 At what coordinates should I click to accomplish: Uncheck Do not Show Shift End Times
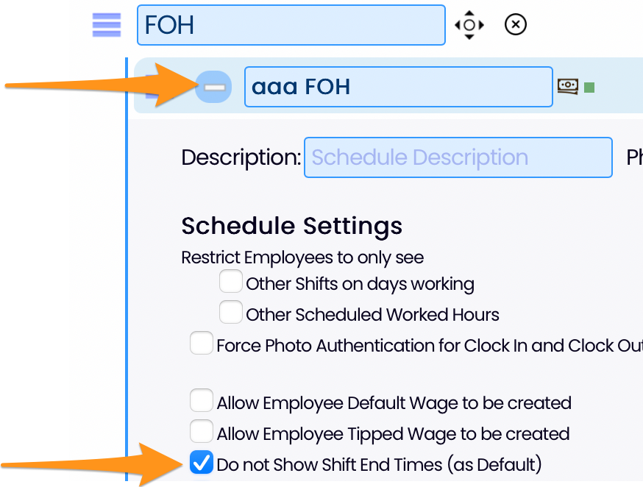coord(201,462)
